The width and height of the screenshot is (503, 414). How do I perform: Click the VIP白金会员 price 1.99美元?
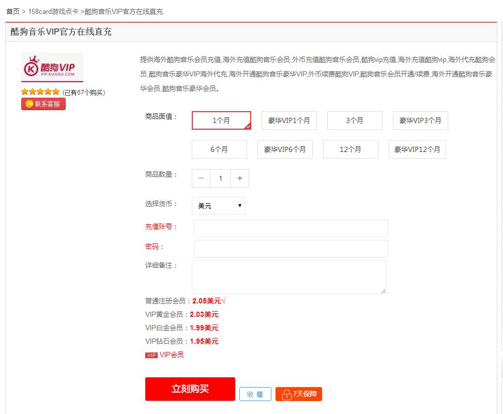coord(204,328)
